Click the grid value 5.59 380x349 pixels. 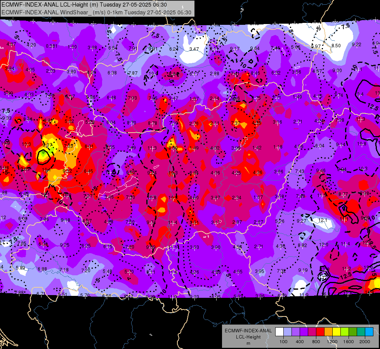(x=9, y=93)
